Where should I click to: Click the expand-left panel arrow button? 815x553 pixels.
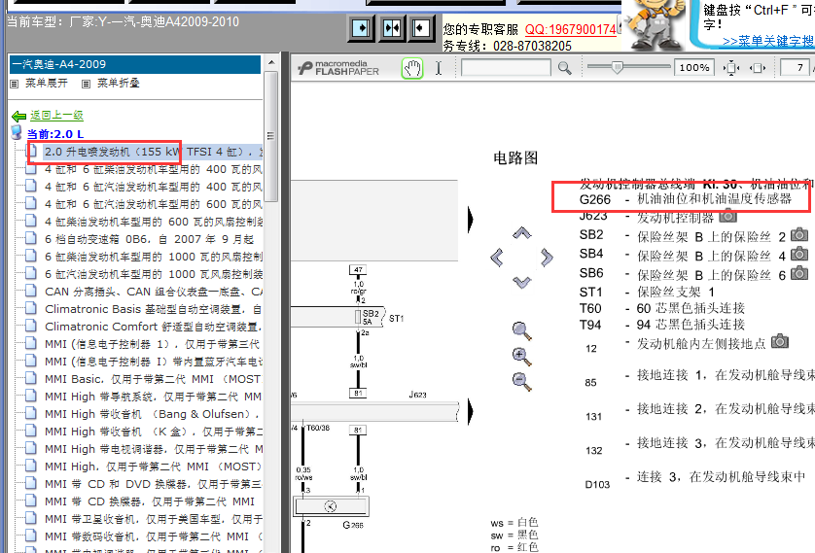tap(421, 27)
